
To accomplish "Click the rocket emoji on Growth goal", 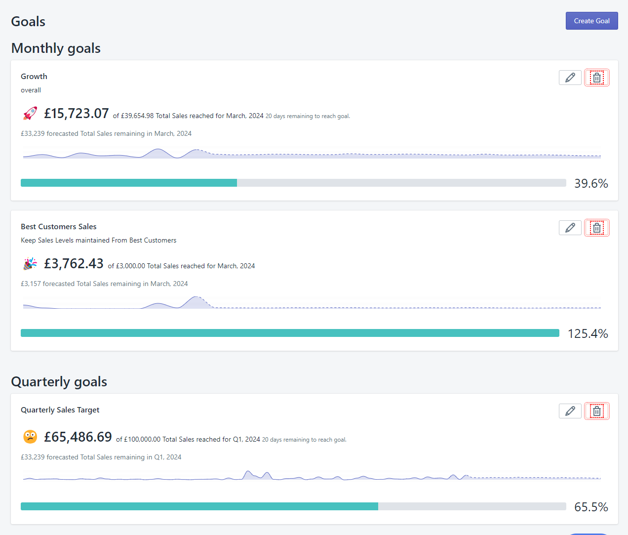I will pos(30,114).
